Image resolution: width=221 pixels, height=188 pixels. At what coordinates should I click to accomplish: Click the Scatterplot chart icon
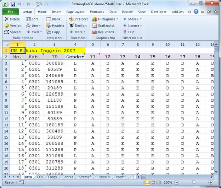coord(95,25)
